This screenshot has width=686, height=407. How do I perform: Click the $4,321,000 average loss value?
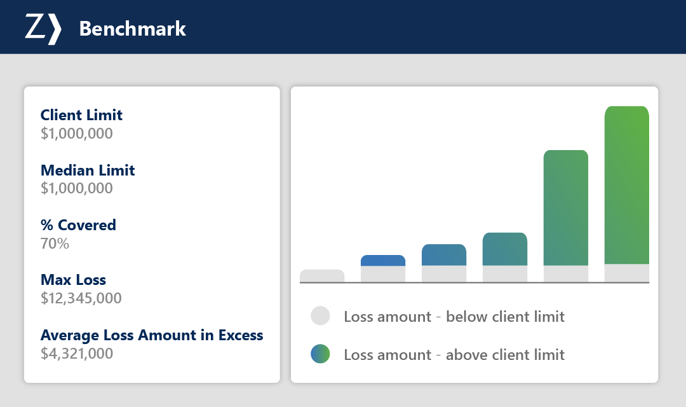pyautogui.click(x=76, y=354)
